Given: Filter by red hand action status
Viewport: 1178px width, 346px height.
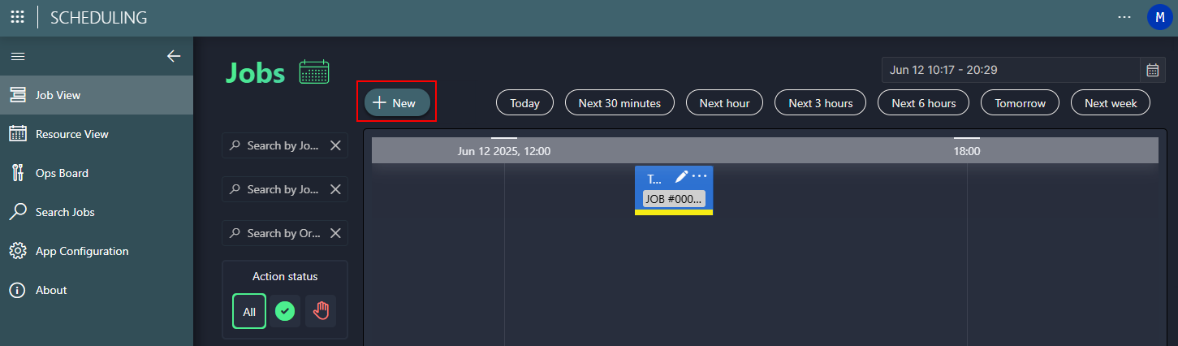Looking at the screenshot, I should coord(321,311).
